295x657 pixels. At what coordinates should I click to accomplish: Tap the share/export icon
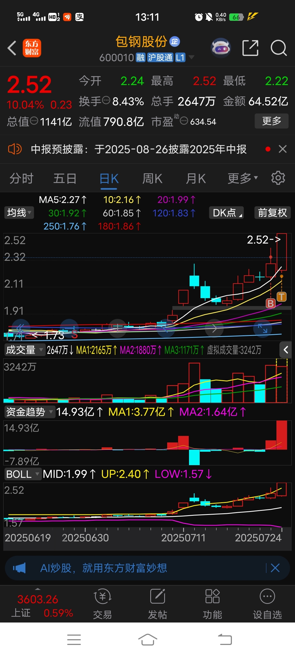pyautogui.click(x=250, y=48)
